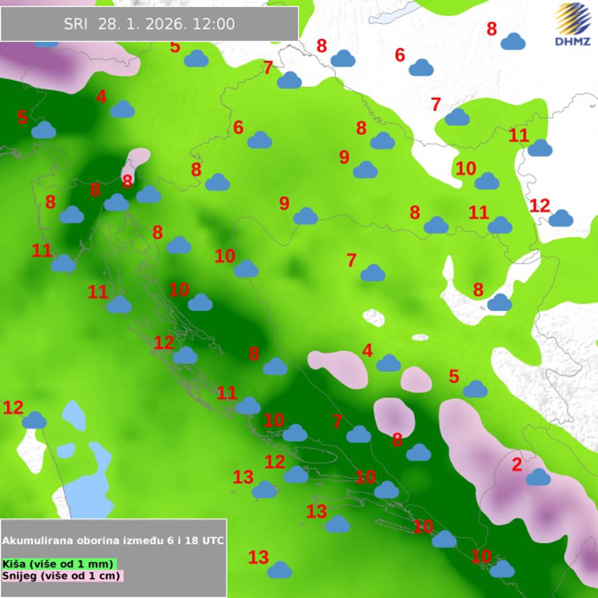This screenshot has height=598, width=598.
Task: Click the green Kiša legend entry
Action: (59, 564)
